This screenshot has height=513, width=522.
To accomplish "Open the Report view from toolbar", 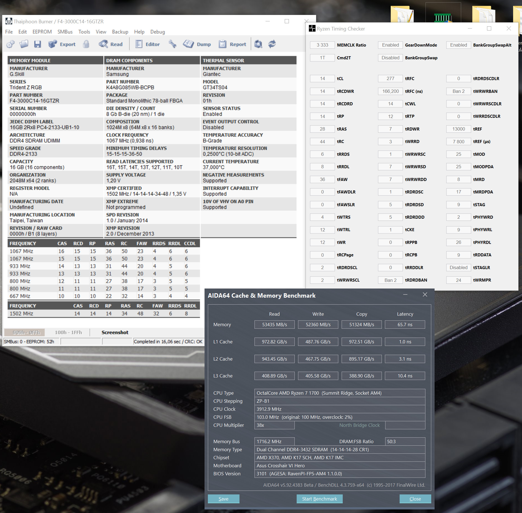I will [x=232, y=44].
